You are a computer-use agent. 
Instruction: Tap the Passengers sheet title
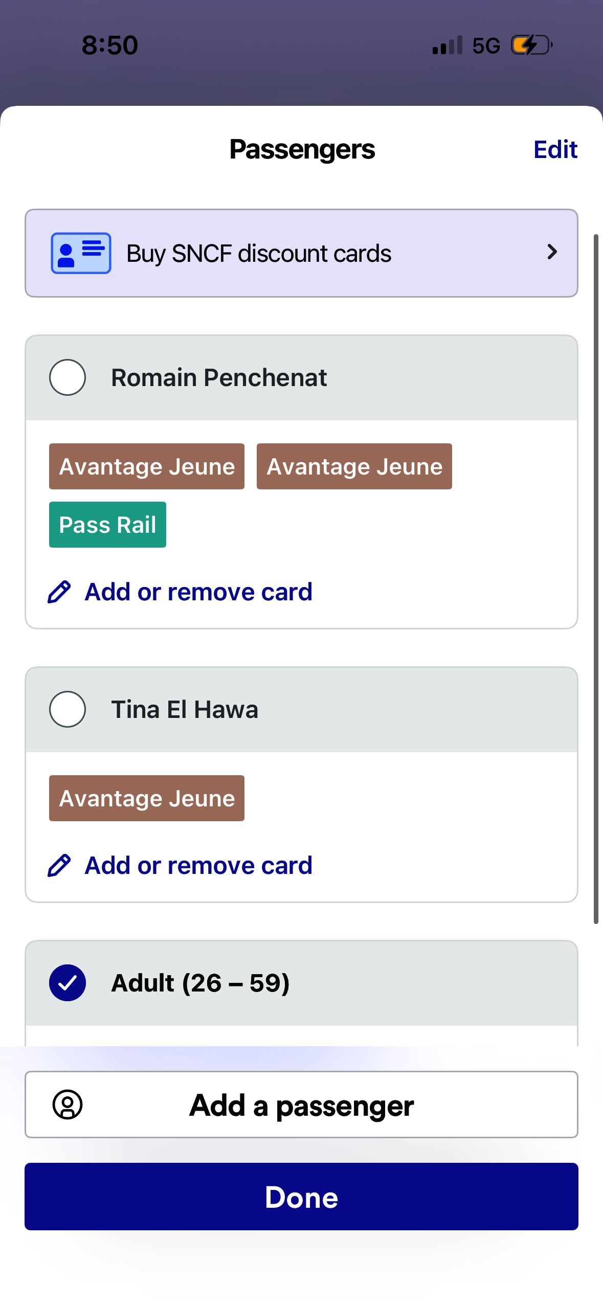tap(302, 150)
